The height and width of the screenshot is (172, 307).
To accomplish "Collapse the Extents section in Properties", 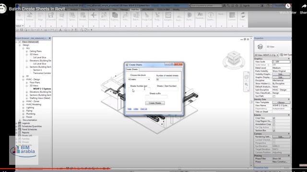I will (x=289, y=115).
